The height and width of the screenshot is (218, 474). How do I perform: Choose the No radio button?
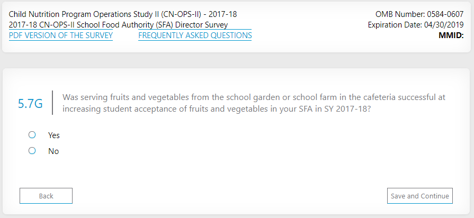pos(32,151)
